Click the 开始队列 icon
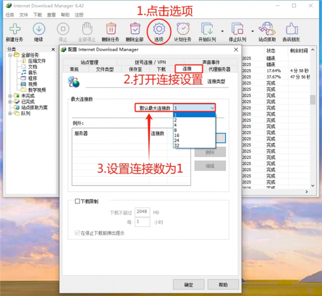Screen dimensions: 322x296 207,29
